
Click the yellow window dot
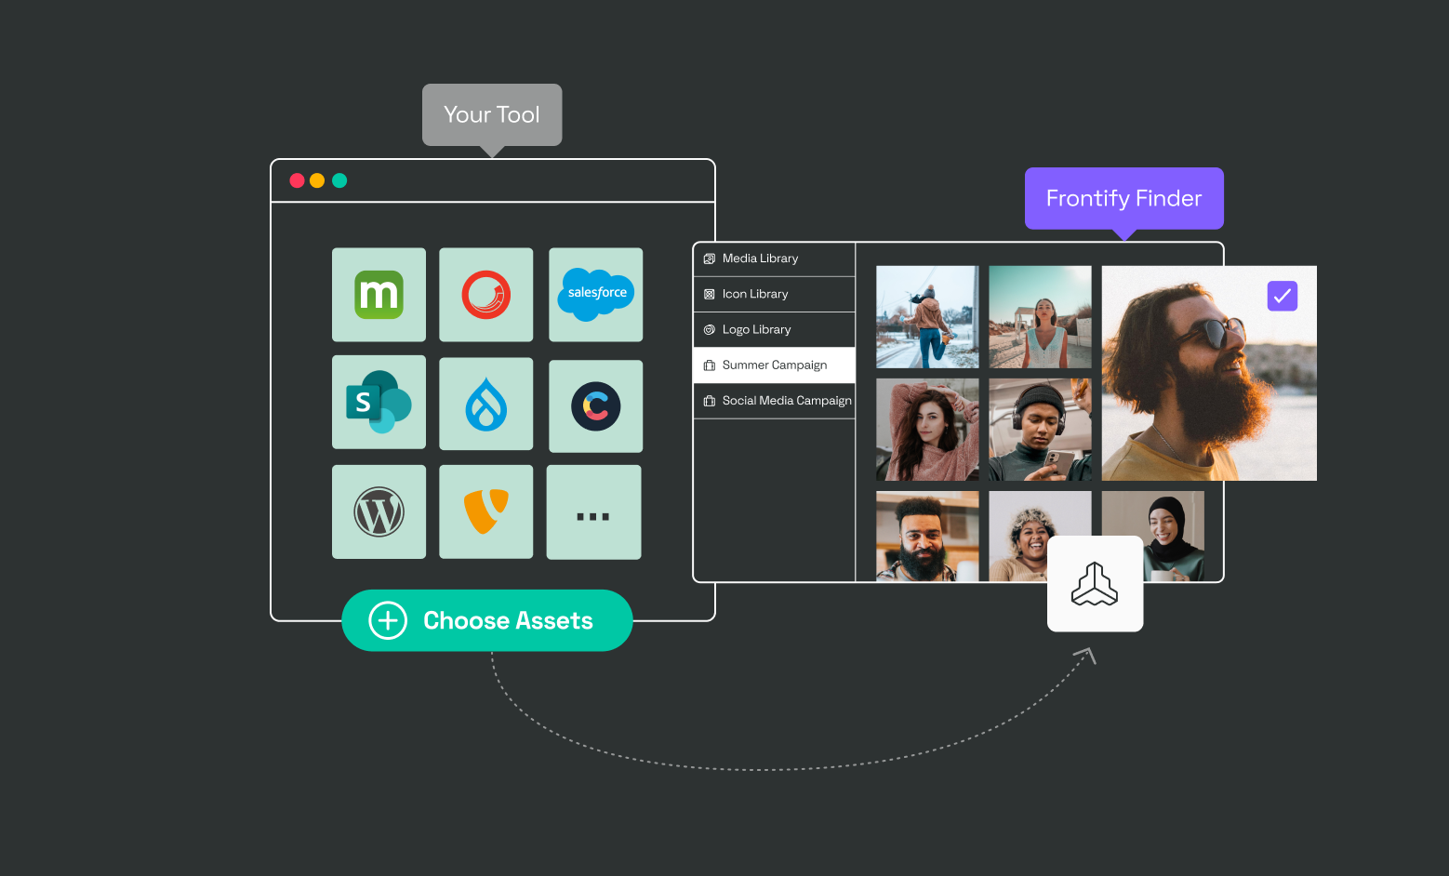pos(317,180)
